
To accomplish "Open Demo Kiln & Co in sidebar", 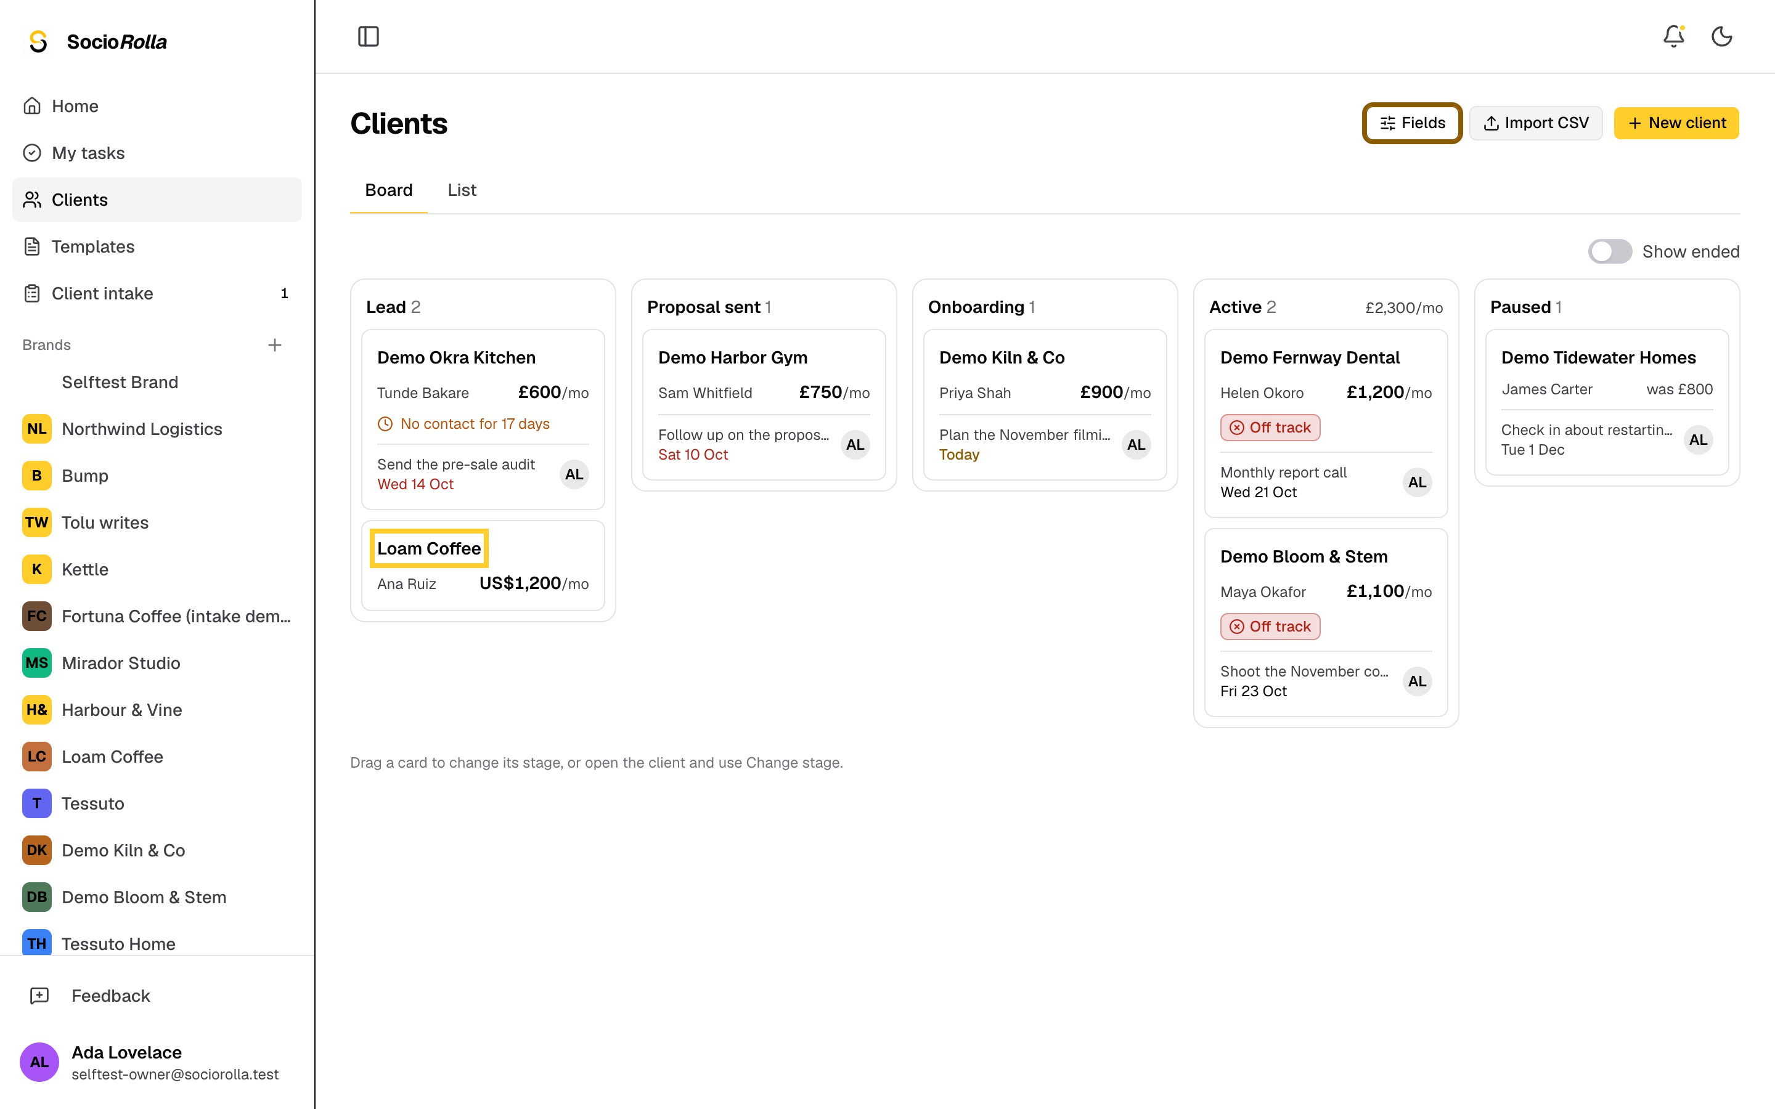I will tap(157, 850).
